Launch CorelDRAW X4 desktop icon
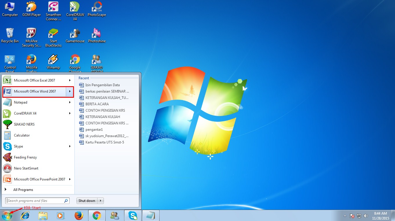Image resolution: width=395 pixels, height=221 pixels. click(x=75, y=8)
